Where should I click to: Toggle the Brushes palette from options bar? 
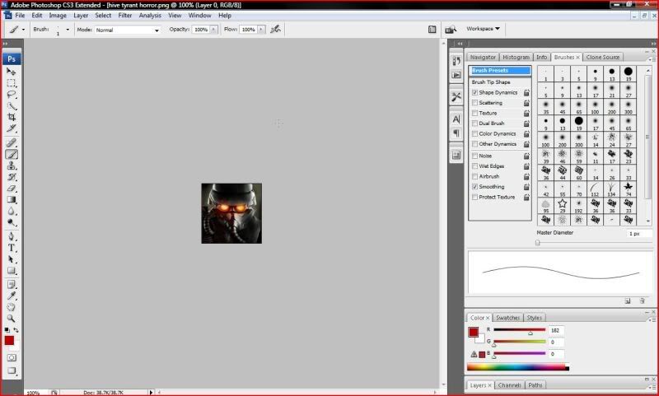432,30
